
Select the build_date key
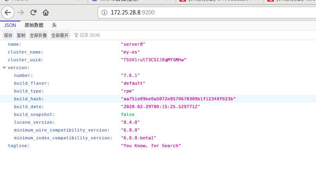pyautogui.click(x=29, y=107)
